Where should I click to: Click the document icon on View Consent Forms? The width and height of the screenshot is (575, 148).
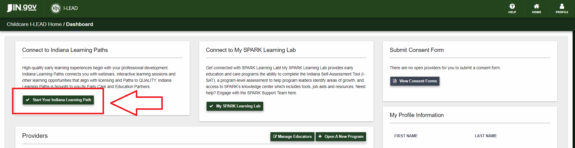(x=395, y=81)
